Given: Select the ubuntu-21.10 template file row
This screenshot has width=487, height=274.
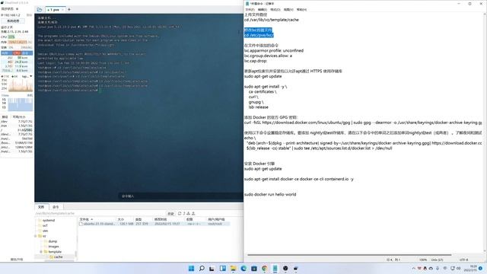Looking at the screenshot, I should [154, 224].
